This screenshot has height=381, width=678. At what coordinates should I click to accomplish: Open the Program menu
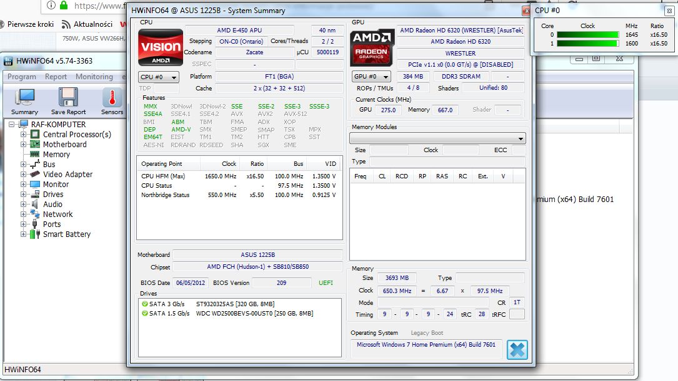tap(22, 76)
